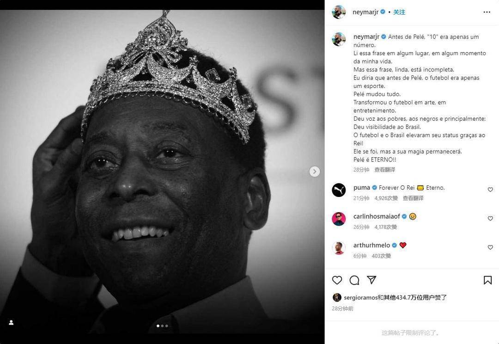Translate caption via 查看翻译 under post text
This screenshot has width=499, height=344.
pyautogui.click(x=384, y=170)
